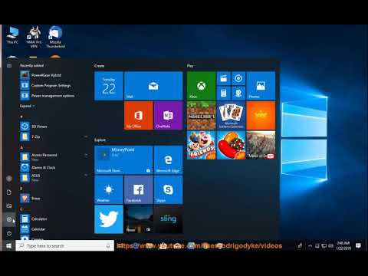Open the small Groove Music tile
Viewport: 368px width, 276px height.
point(238,78)
